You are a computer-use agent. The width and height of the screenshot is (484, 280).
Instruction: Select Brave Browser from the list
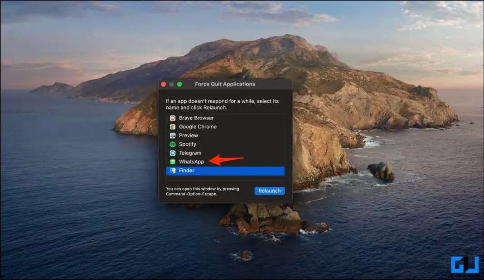coord(196,118)
